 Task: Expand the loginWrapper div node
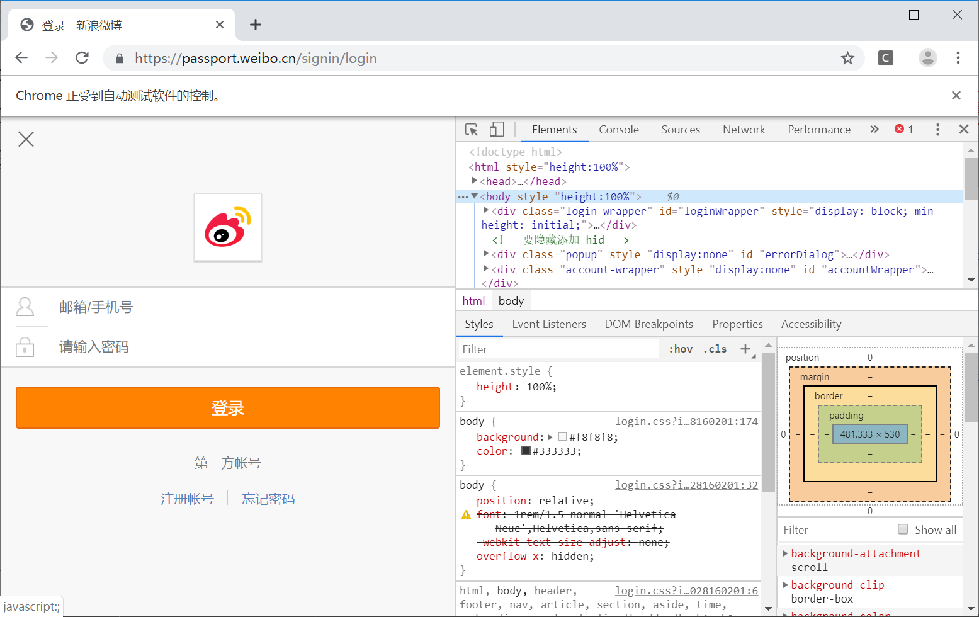(486, 210)
